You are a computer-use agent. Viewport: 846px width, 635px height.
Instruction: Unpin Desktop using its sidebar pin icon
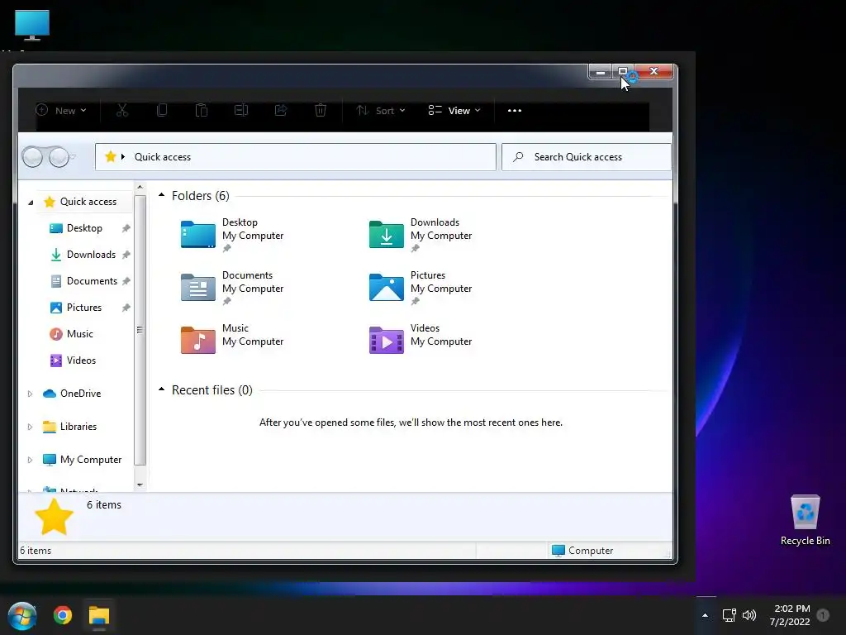tap(126, 228)
